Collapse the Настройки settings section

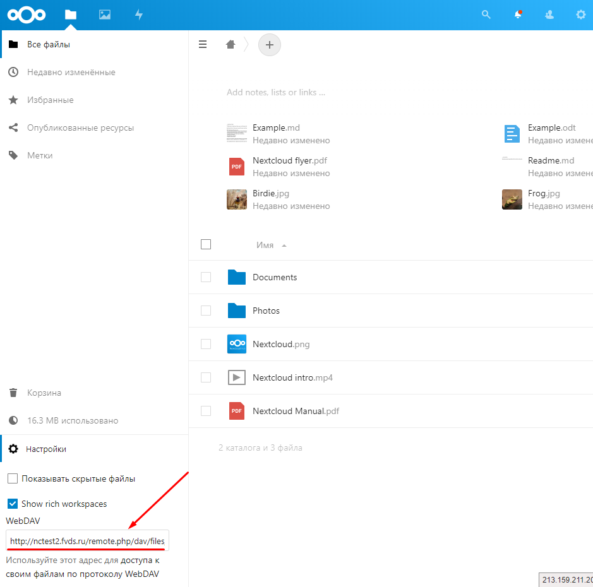coord(95,449)
